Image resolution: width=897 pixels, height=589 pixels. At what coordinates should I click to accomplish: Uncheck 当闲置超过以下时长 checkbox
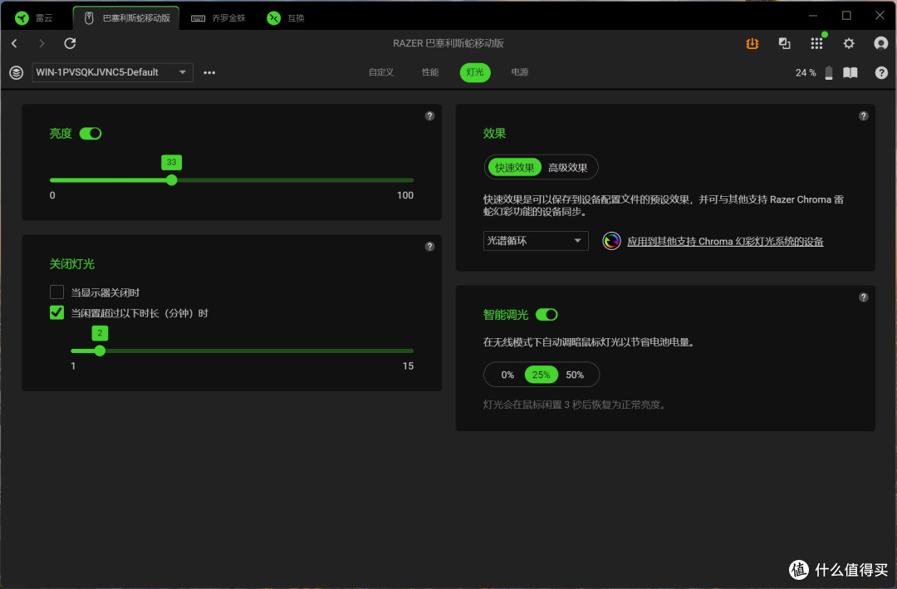pyautogui.click(x=56, y=312)
